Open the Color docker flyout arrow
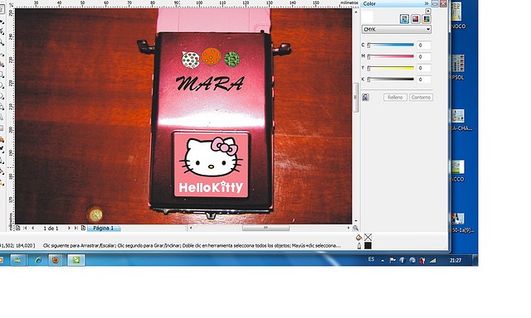The width and height of the screenshot is (531, 318). point(428,11)
